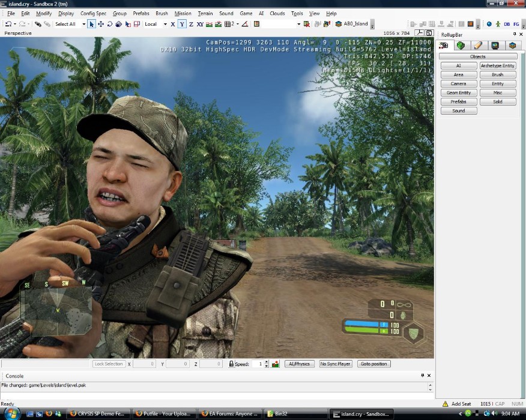This screenshot has width=526, height=420.
Task: Open the Prefabs menu
Action: click(x=141, y=13)
